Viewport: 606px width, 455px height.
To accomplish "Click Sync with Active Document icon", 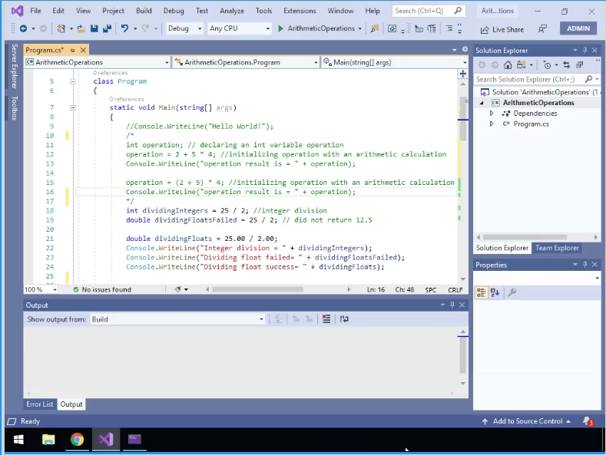I will coord(566,65).
